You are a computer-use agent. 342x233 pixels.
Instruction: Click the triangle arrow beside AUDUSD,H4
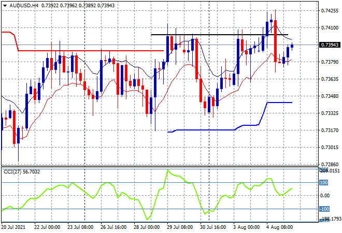(x=4, y=5)
